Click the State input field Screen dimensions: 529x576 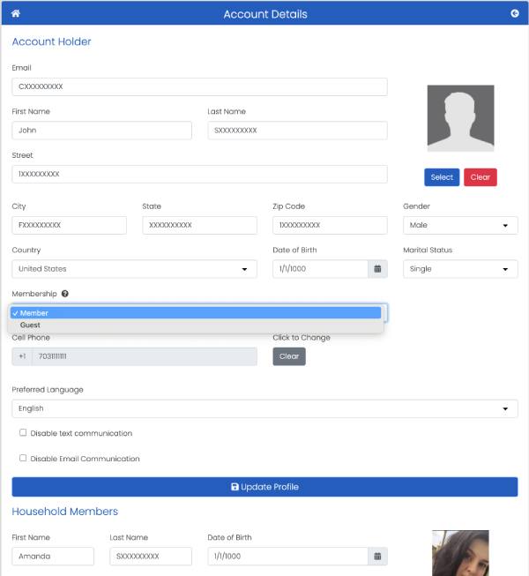(200, 225)
